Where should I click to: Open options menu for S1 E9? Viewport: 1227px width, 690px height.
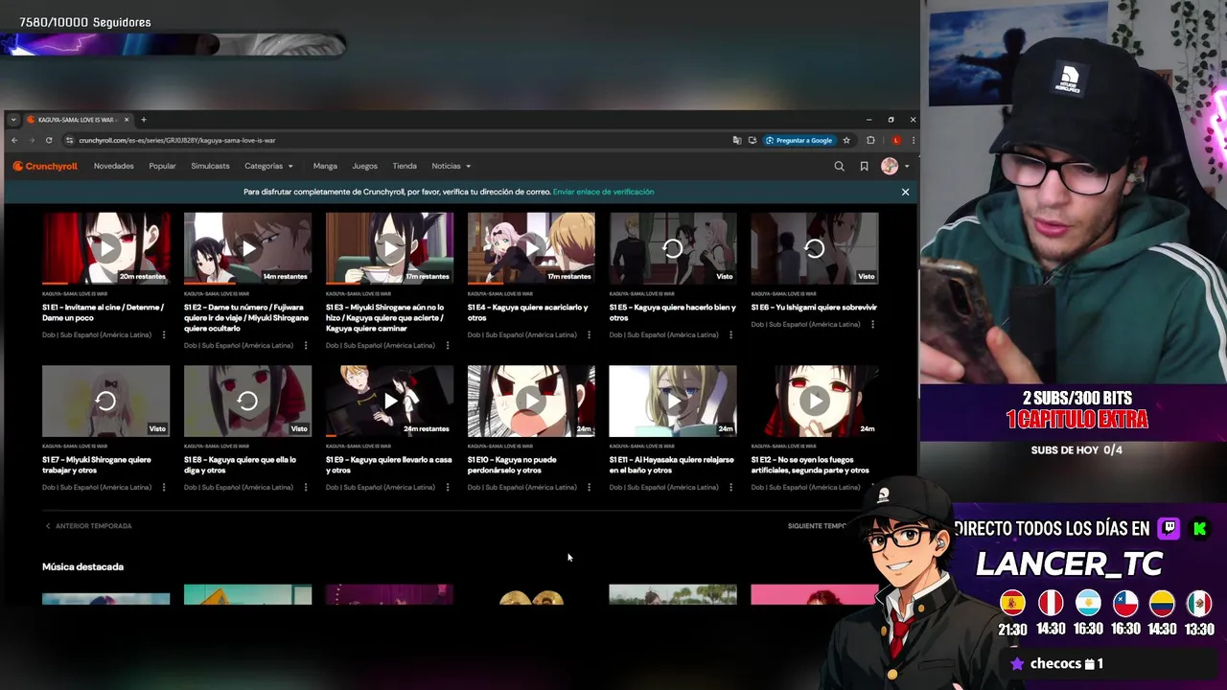448,487
